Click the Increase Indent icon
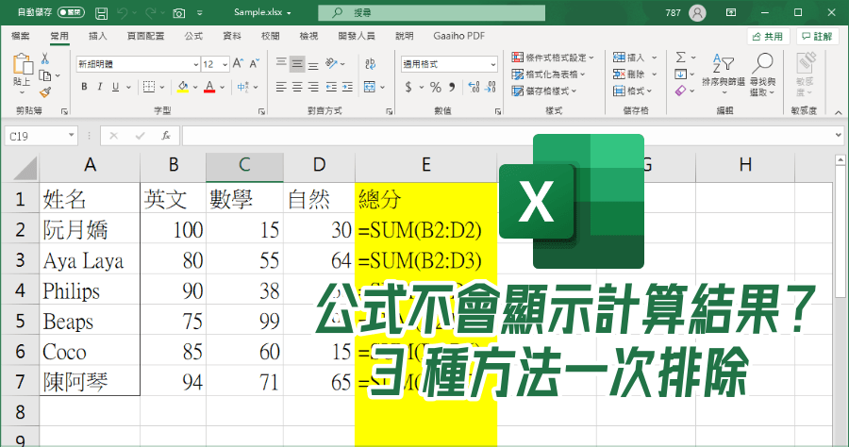849x447 pixels. coord(347,87)
